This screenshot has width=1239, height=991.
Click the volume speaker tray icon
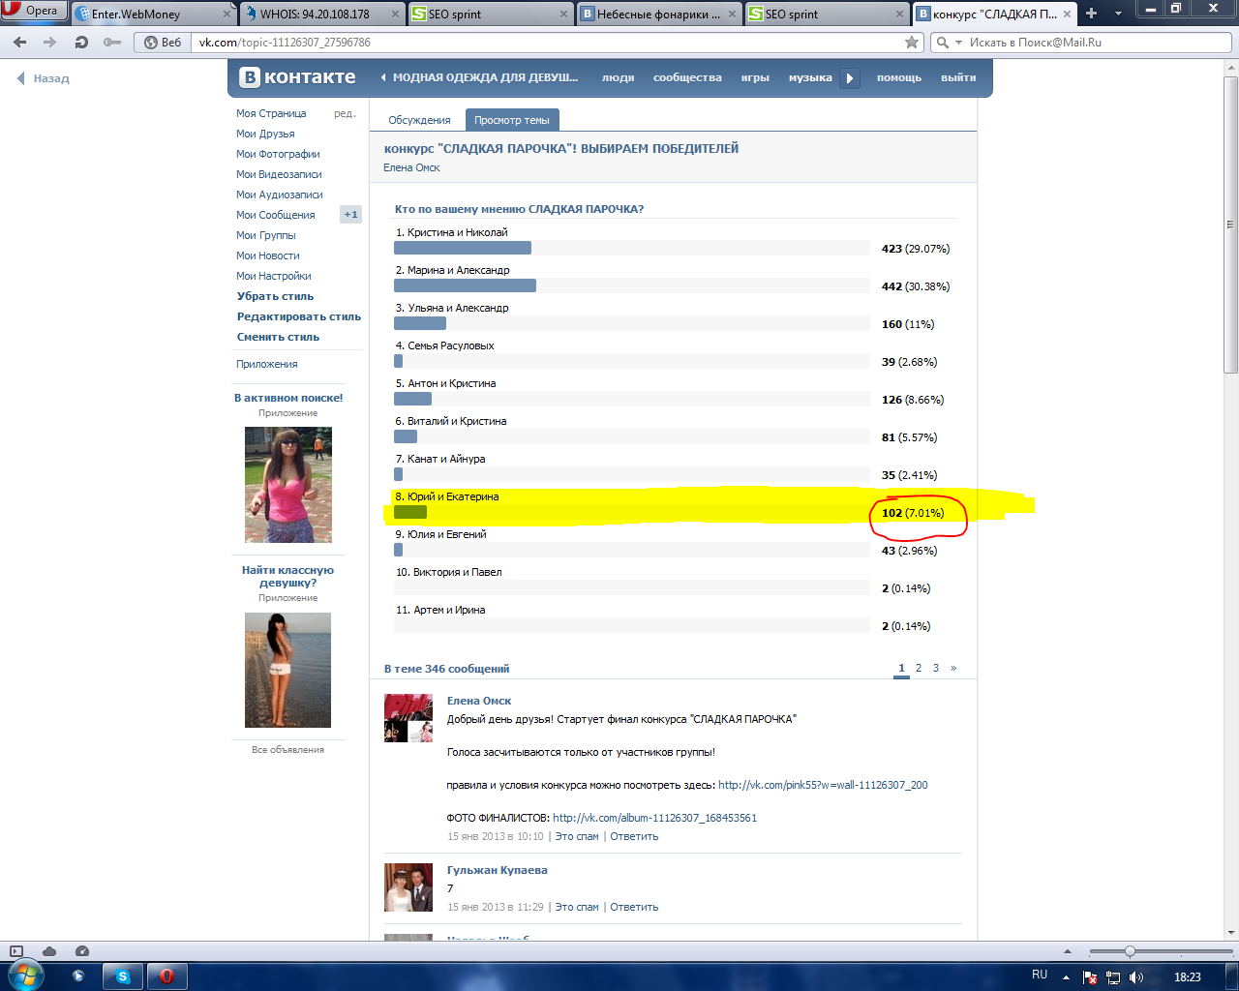tap(1136, 976)
